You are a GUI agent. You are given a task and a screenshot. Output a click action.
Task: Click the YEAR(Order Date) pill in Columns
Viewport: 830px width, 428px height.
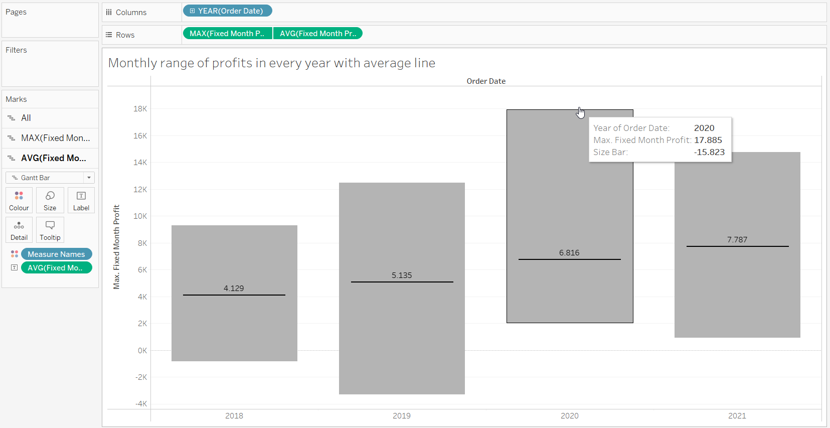228,11
